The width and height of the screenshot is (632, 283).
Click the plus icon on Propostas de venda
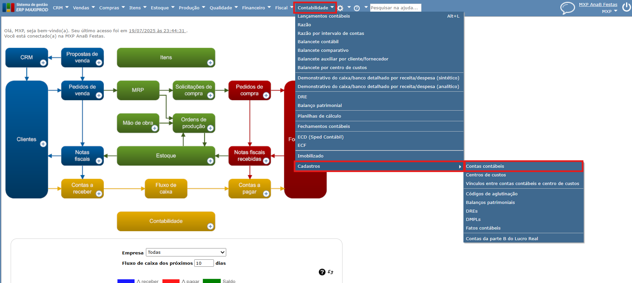pyautogui.click(x=99, y=62)
